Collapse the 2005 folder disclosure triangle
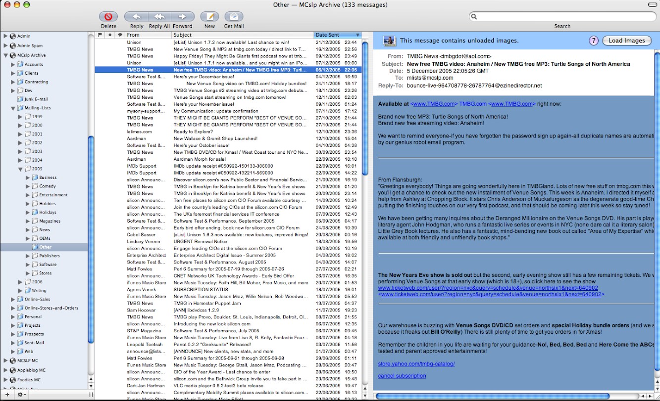 click(20, 169)
